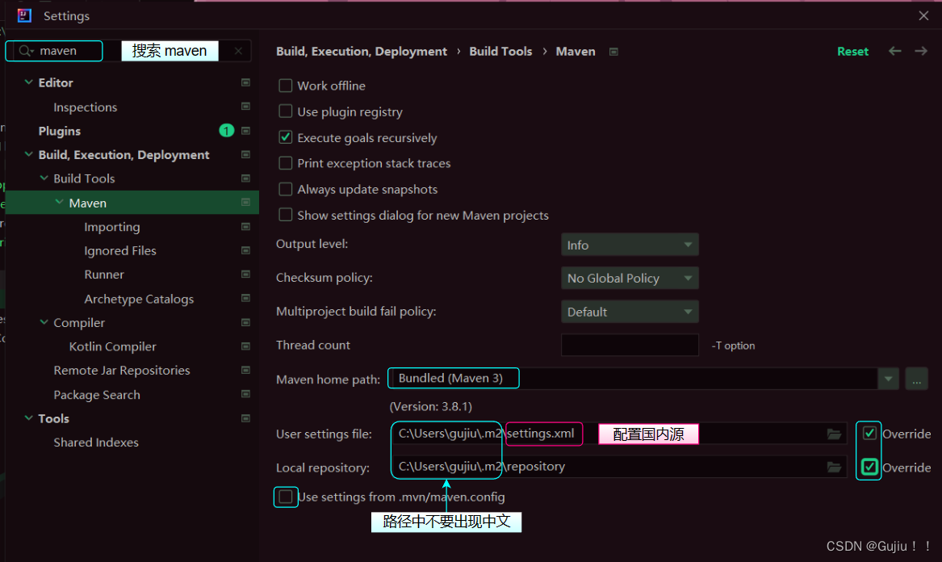Collapse the Maven tree node
Viewport: 942px width, 562px height.
click(59, 202)
